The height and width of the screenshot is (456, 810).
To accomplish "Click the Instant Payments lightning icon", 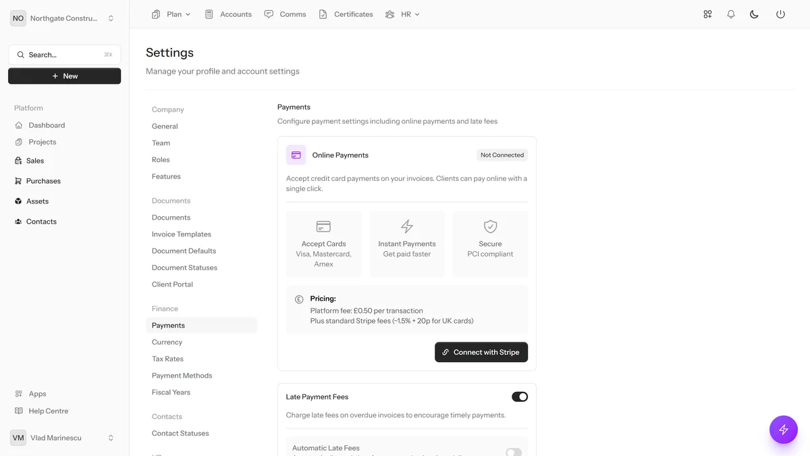I will coord(407,226).
